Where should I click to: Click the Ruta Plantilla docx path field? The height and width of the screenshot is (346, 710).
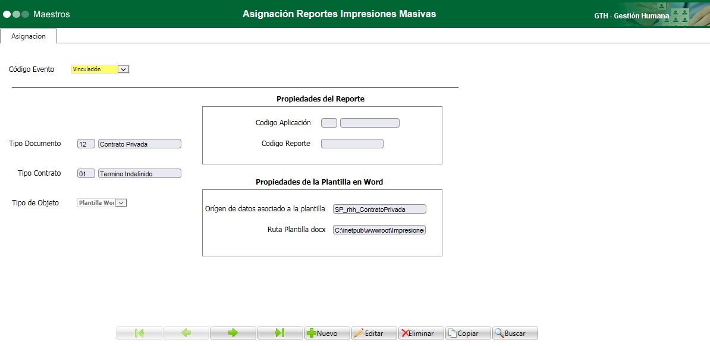(379, 230)
